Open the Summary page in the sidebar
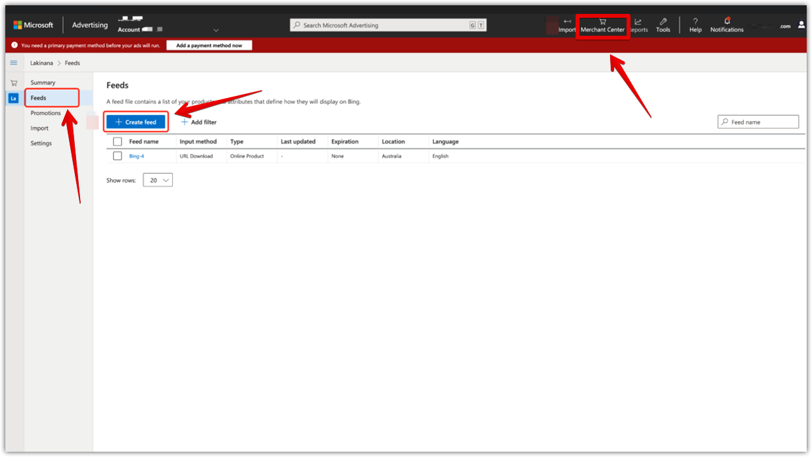 [x=43, y=83]
